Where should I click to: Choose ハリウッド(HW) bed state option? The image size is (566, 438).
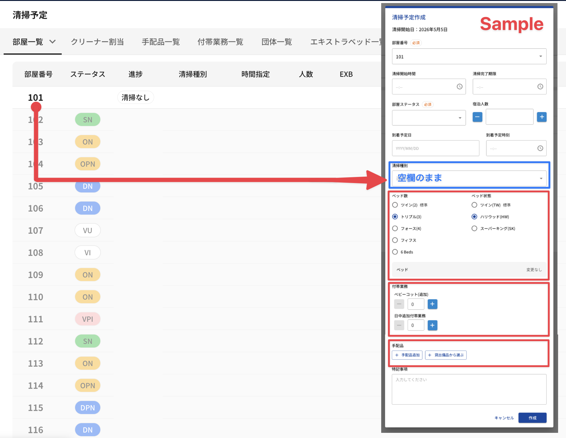(474, 217)
